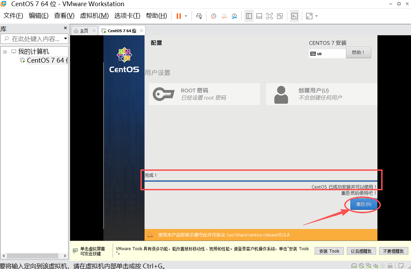Open the 文件(F) menu

pos(13,16)
